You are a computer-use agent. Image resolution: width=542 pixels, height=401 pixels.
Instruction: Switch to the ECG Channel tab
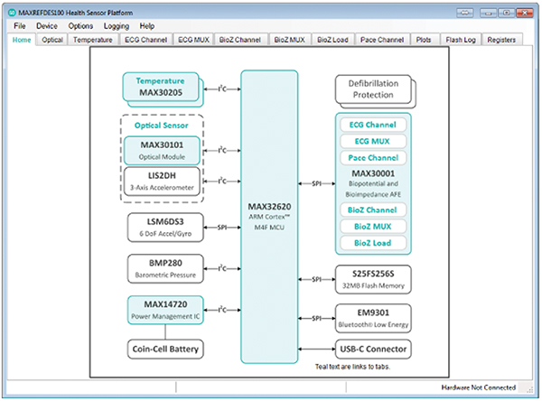[145, 40]
